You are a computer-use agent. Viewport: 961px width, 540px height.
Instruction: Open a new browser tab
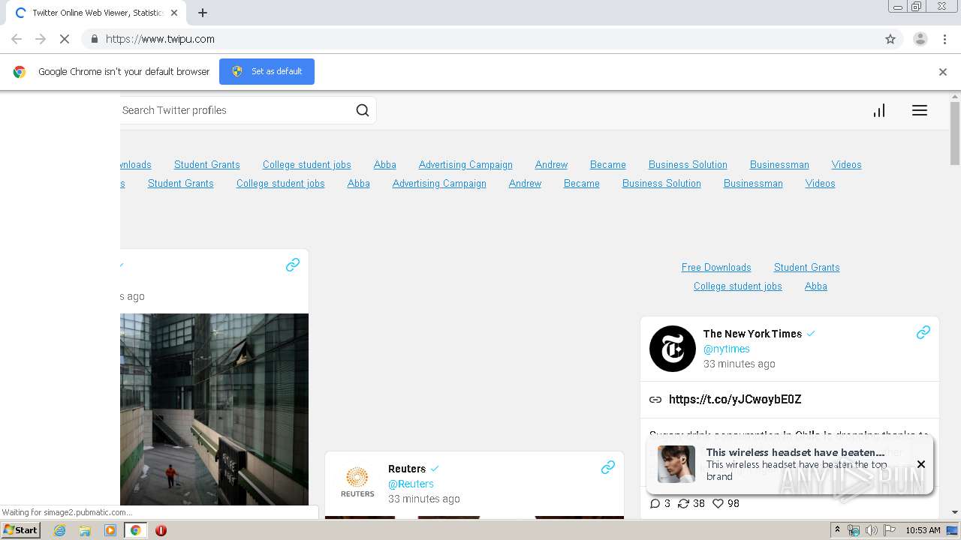(x=203, y=13)
